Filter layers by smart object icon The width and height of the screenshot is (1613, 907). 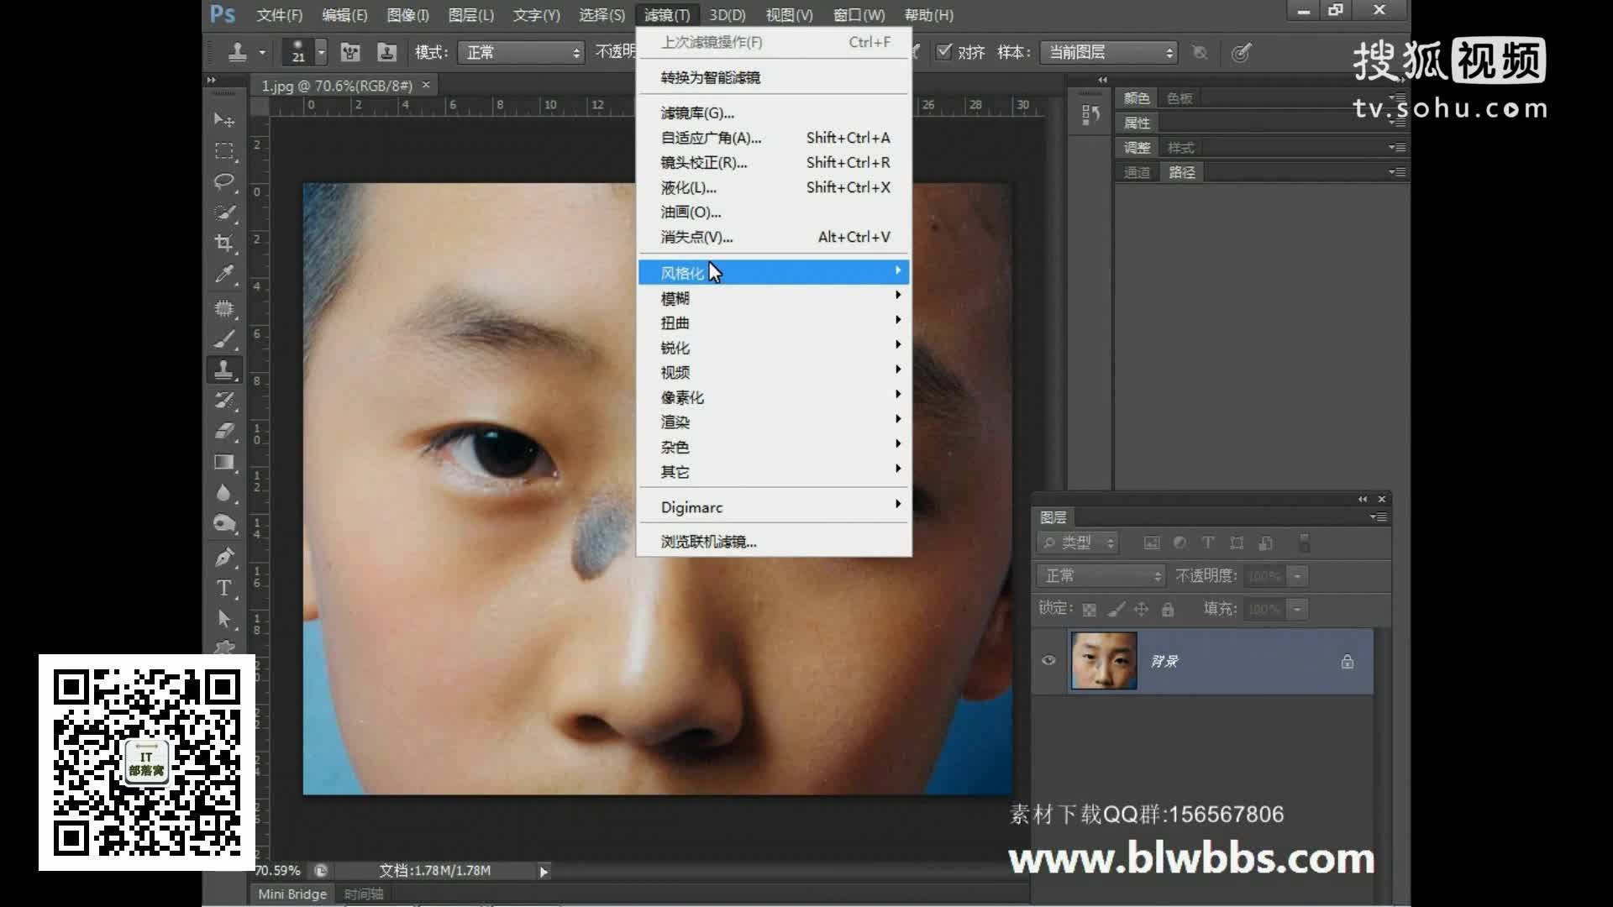(1265, 543)
